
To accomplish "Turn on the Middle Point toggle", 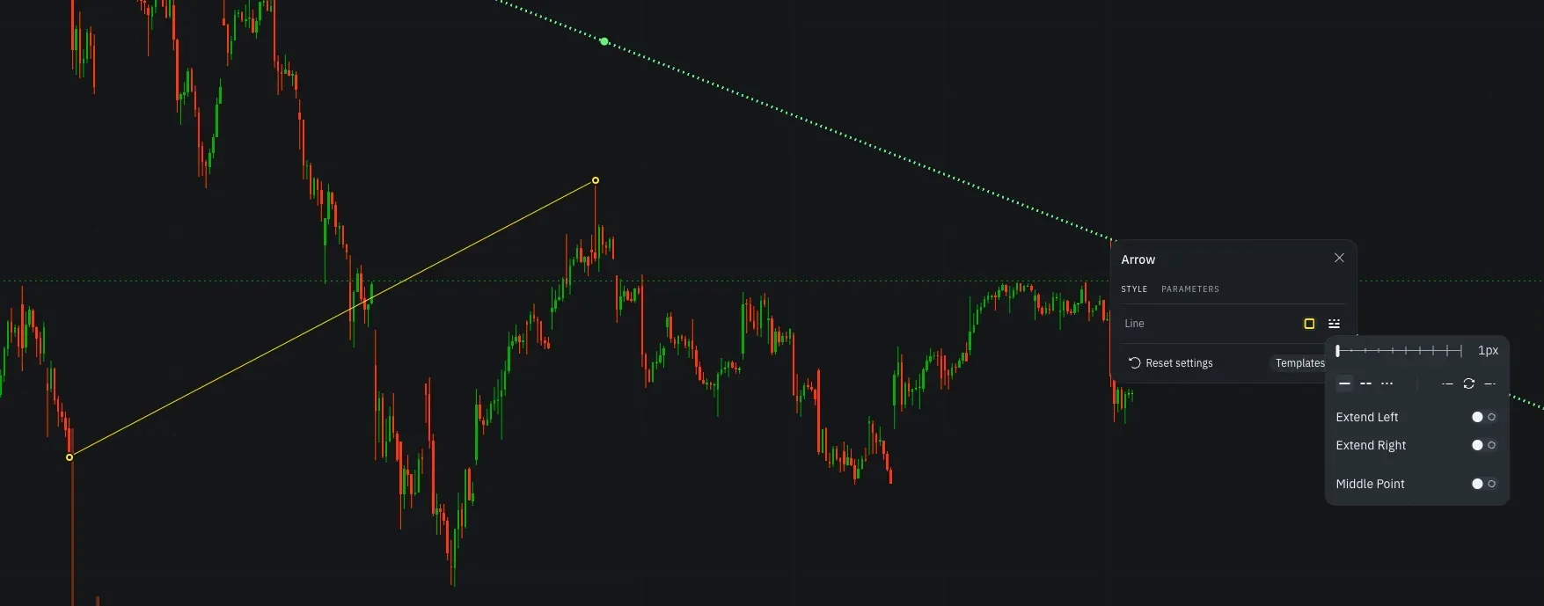I will [x=1483, y=484].
